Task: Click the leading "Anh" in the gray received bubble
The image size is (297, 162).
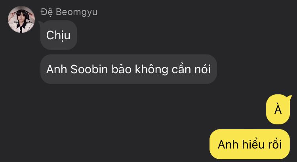Action: click(x=57, y=69)
